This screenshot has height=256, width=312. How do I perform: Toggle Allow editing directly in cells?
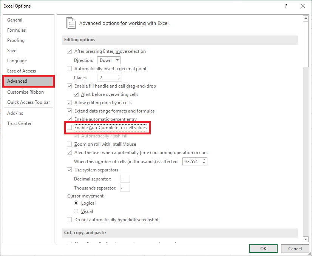69,103
